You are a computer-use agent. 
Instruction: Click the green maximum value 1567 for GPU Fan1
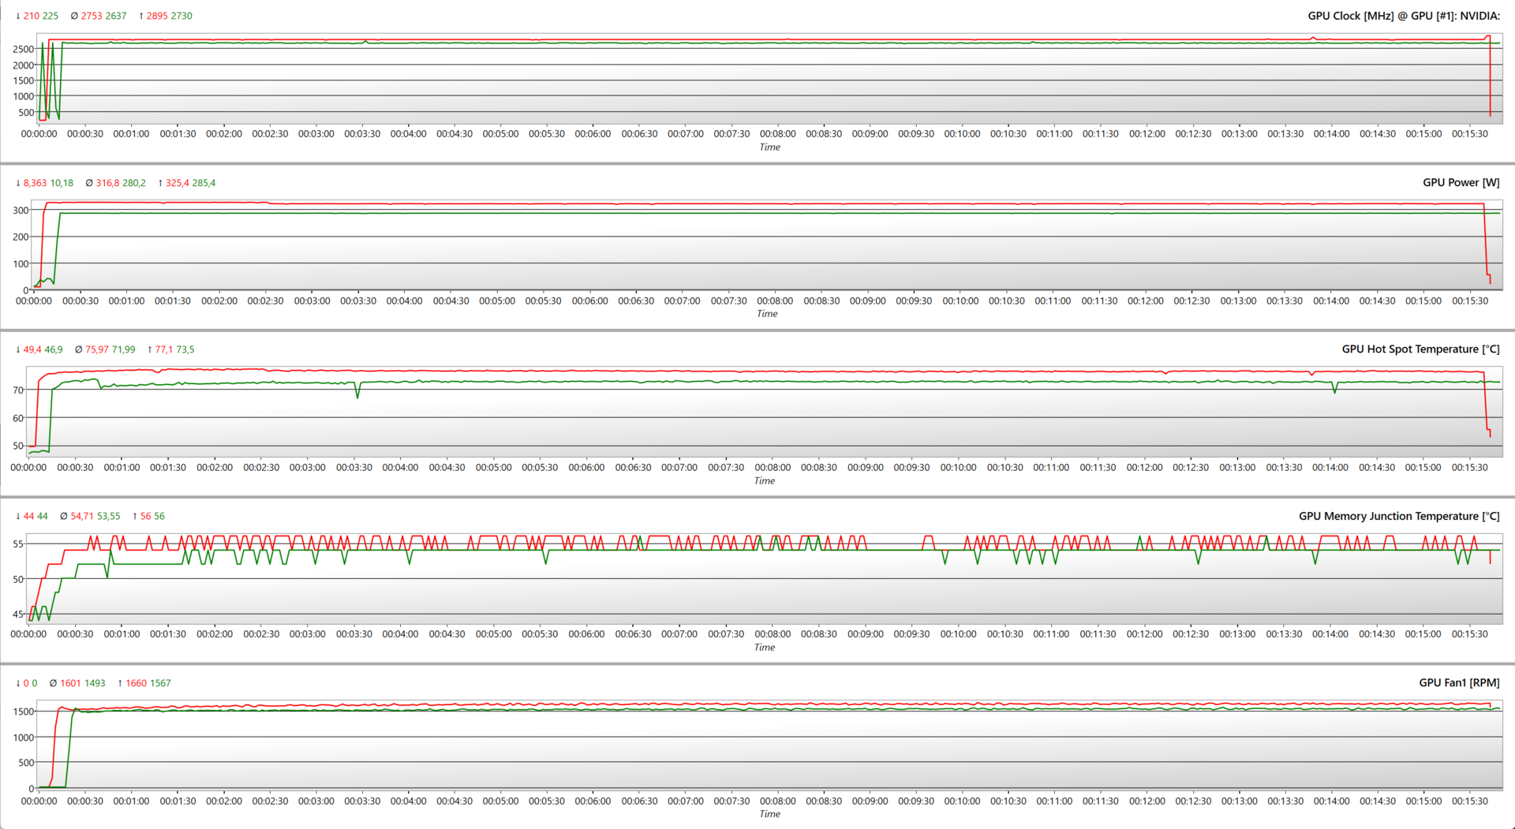(x=160, y=683)
